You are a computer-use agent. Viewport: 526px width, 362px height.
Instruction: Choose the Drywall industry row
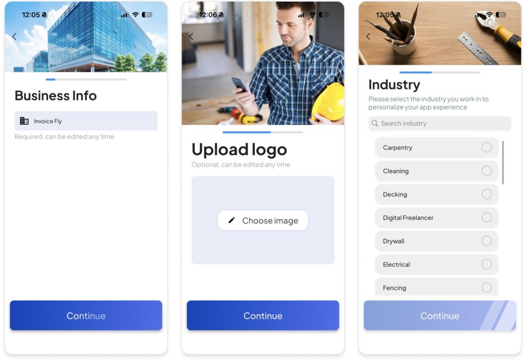tap(437, 241)
